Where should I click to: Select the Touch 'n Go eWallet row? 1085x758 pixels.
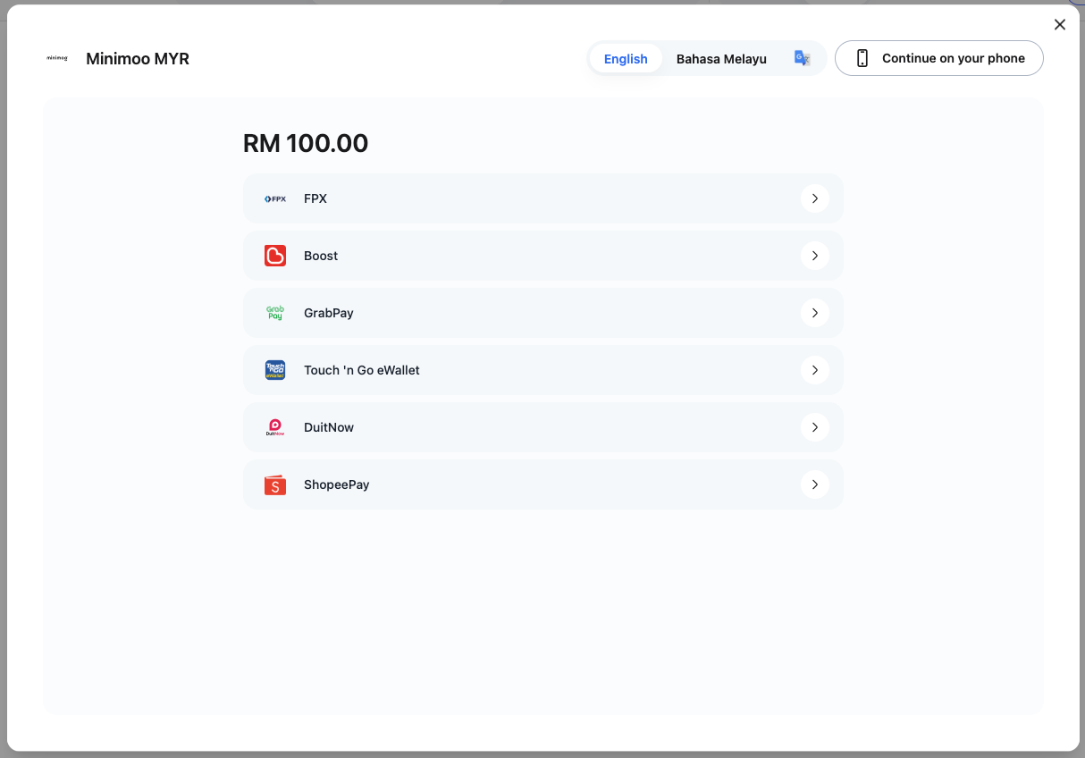(543, 370)
